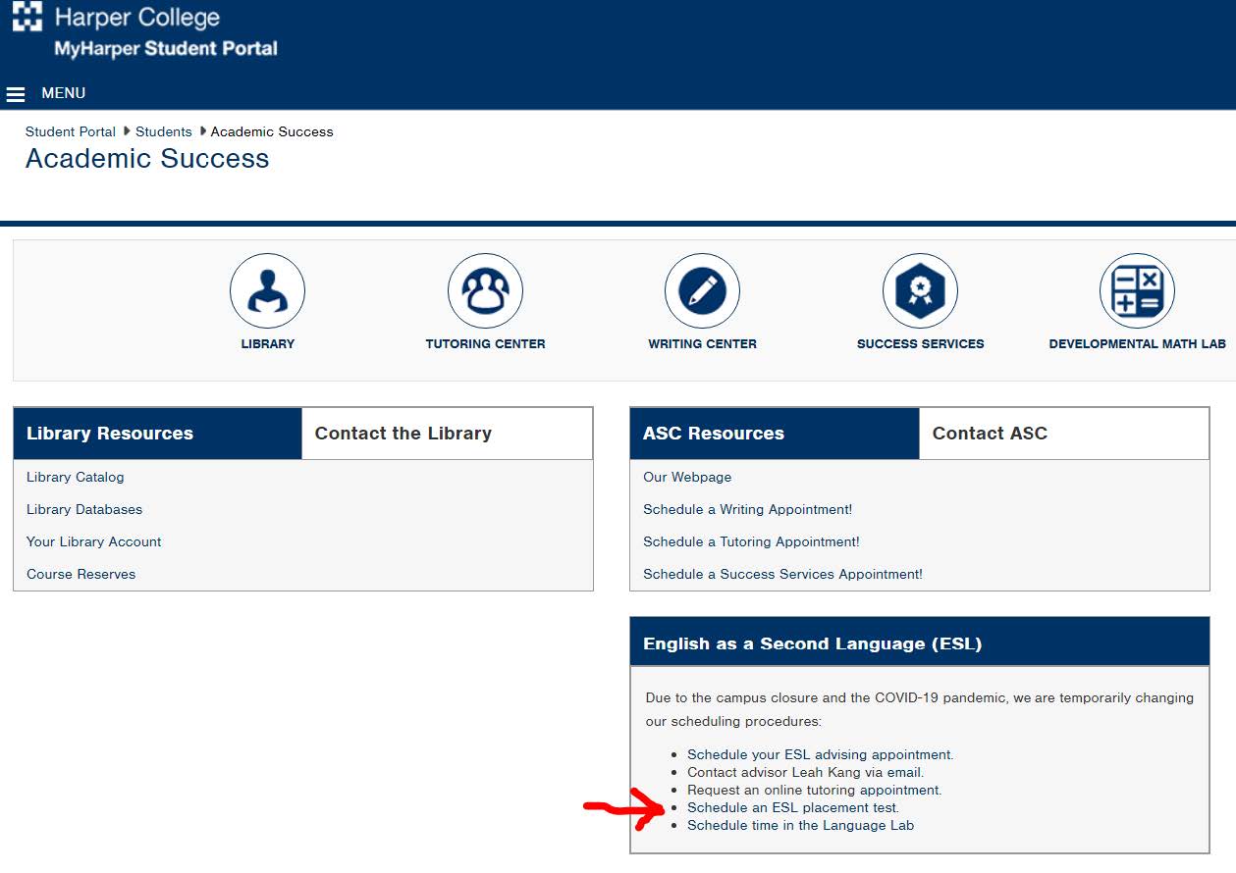
Task: Click Contact advisor Leah Kang via email
Action: (806, 772)
